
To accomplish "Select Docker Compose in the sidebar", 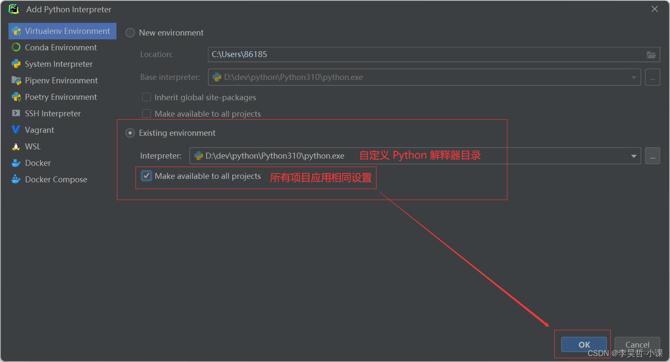I will coord(62,179).
